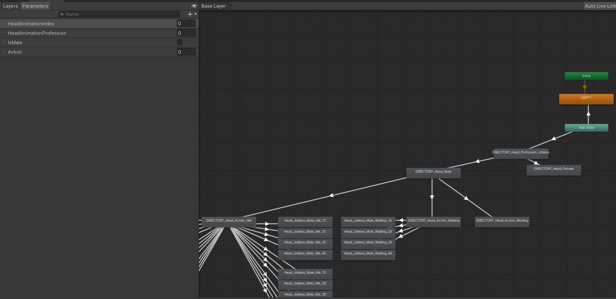Image resolution: width=616 pixels, height=299 pixels.
Task: Select the Head_Jobless_Male_Walking_1A state
Action: tap(368, 222)
